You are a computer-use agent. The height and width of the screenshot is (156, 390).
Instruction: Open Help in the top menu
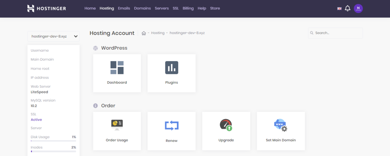tap(202, 8)
